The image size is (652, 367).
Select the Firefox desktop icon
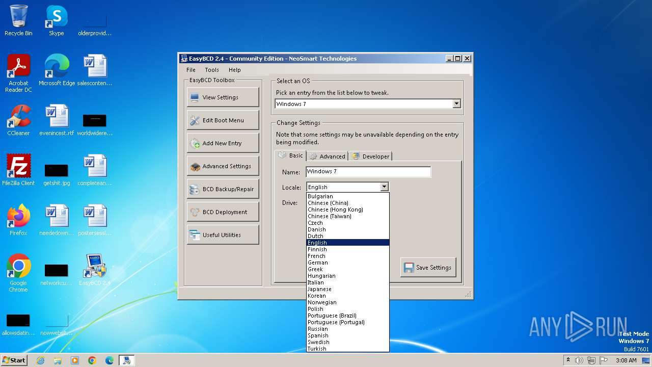18,220
